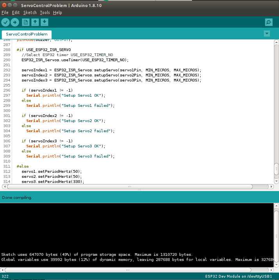This screenshot has width=279, height=280.
Task: Click the console horizontal scrollbar thumb
Action: tap(128, 270)
